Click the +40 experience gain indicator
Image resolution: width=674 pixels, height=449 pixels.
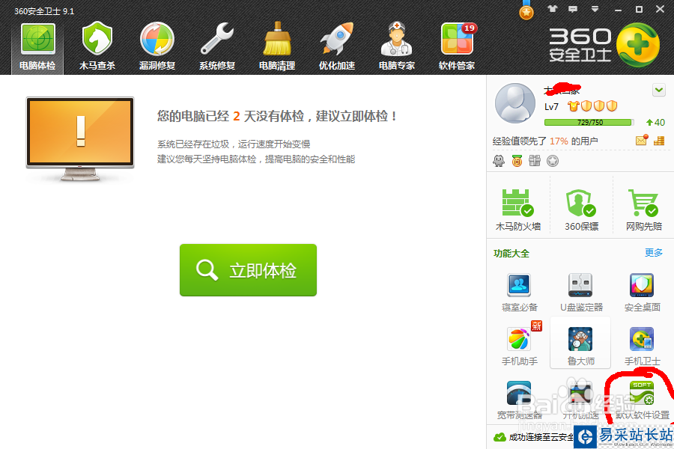coord(655,123)
